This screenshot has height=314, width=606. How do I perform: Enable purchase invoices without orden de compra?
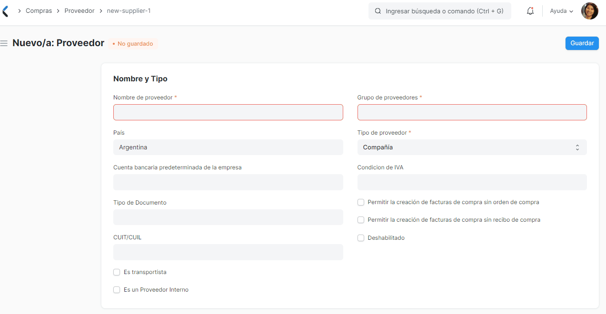click(x=361, y=202)
